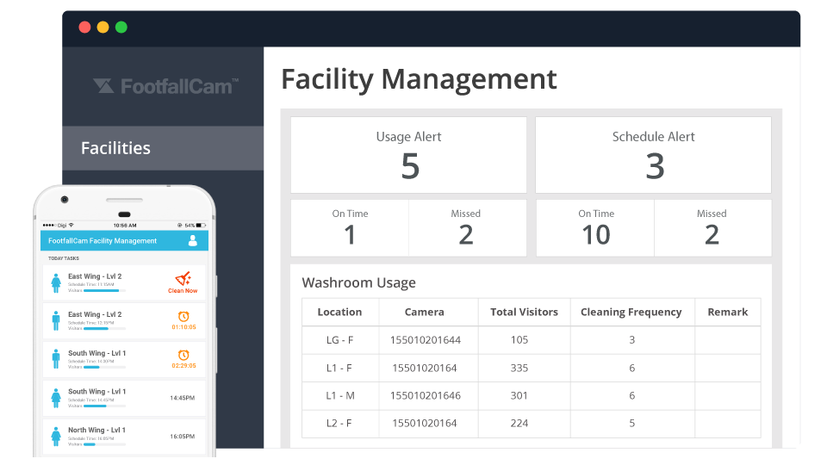This screenshot has width=827, height=465.
Task: Open the Schedule Alert card showing 3
Action: click(x=653, y=155)
